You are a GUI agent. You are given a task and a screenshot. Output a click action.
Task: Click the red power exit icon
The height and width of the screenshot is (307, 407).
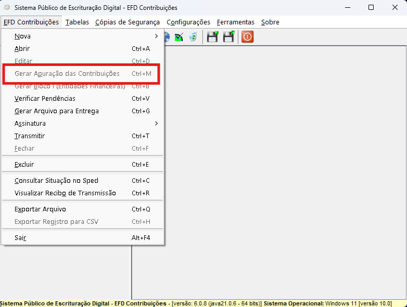(x=247, y=37)
